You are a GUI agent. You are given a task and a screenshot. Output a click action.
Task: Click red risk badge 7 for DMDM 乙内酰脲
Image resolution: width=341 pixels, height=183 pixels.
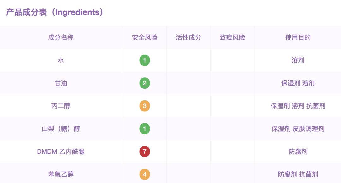(x=145, y=152)
